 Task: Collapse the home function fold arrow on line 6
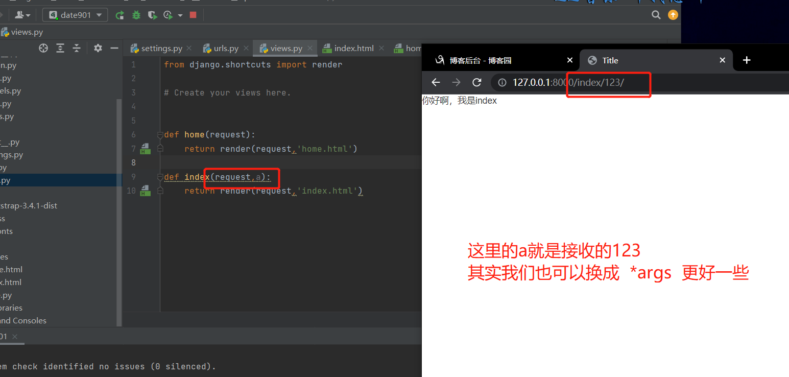coord(160,135)
